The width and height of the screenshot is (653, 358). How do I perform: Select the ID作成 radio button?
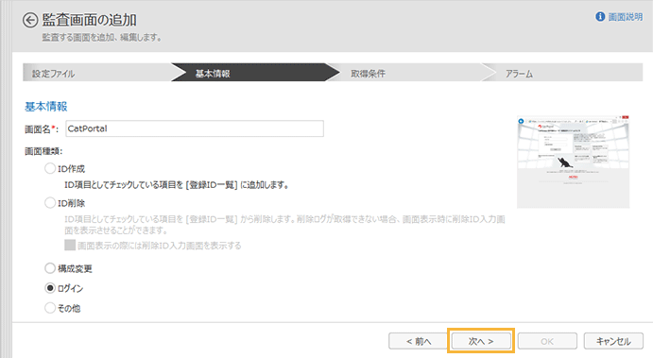point(50,168)
